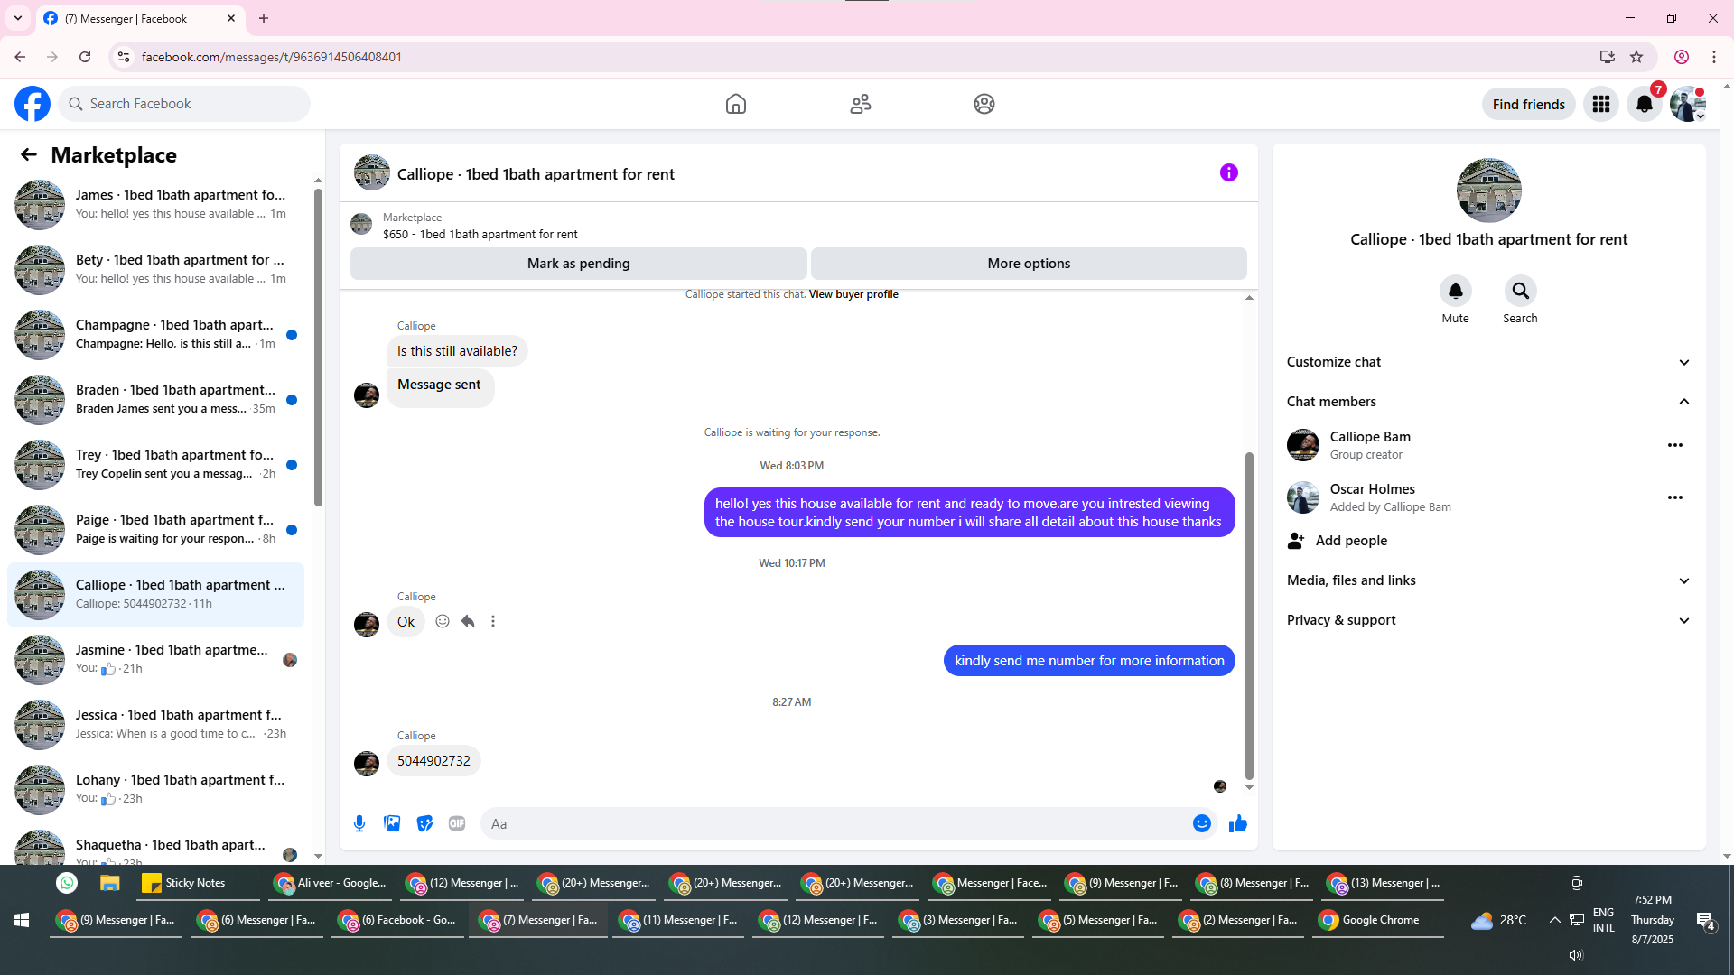This screenshot has width=1734, height=975.
Task: Click the browser address bar URL
Action: point(272,57)
